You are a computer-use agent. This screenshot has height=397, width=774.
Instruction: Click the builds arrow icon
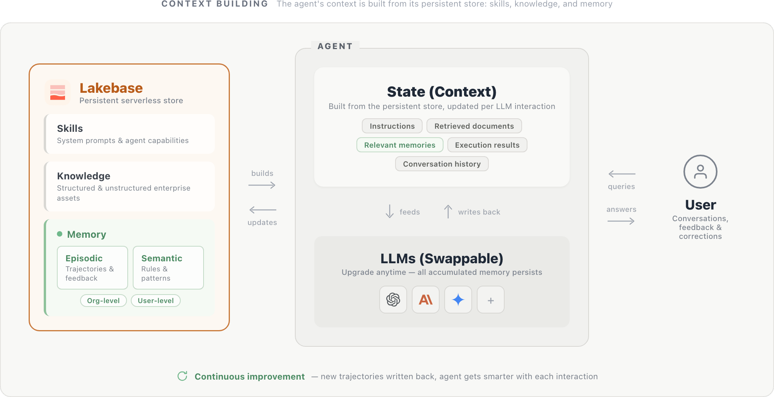(262, 185)
